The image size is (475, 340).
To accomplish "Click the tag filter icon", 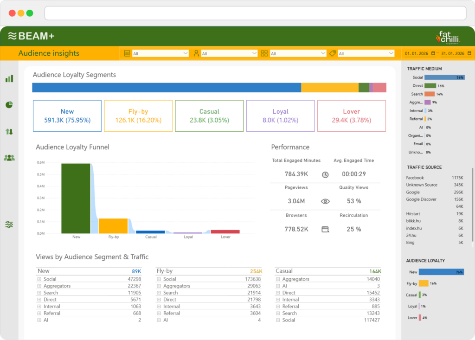I will pos(333,53).
